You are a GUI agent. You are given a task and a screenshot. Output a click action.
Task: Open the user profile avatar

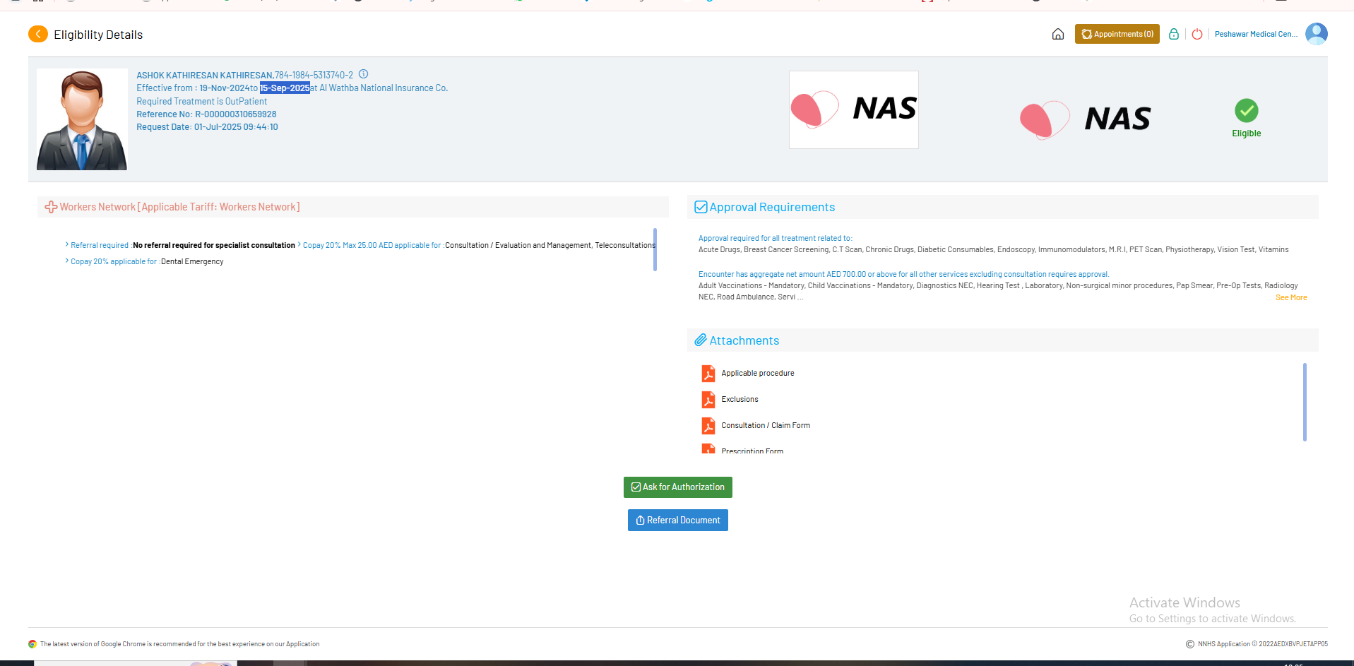1316,34
